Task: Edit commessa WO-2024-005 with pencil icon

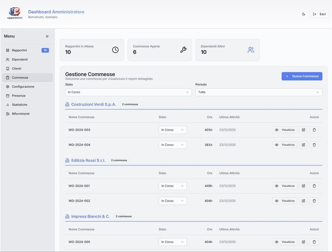Action: (x=304, y=242)
